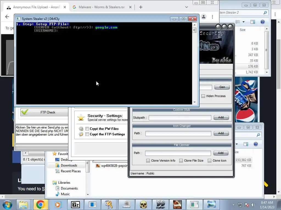
Task: Open the landscape picture taskbar icon
Action: 211,205
